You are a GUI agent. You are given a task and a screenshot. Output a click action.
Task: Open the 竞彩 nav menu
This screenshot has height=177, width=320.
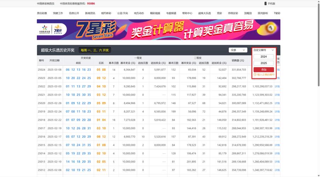click(x=219, y=13)
